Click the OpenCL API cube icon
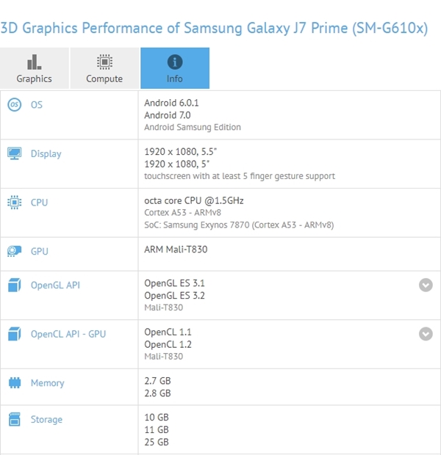 14,334
